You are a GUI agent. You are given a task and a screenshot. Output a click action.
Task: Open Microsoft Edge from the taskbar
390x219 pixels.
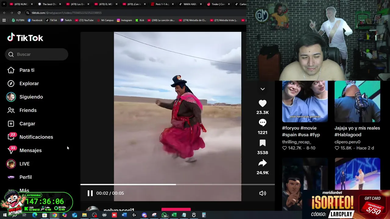click(34, 215)
